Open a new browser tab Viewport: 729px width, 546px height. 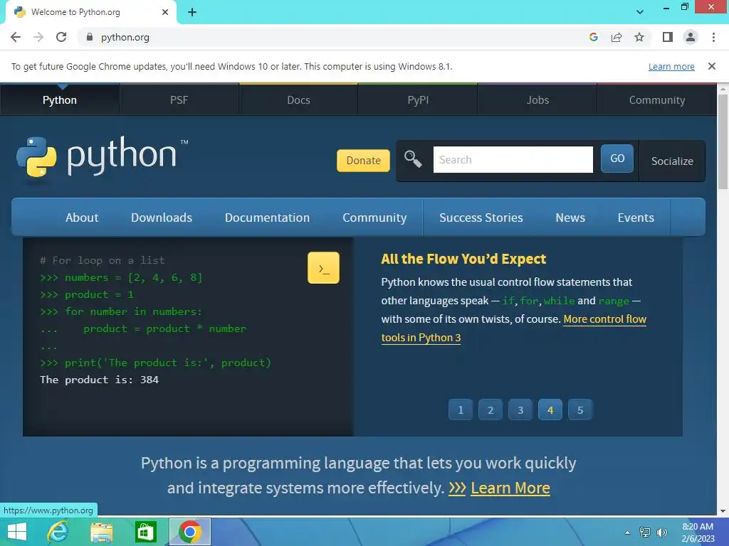point(192,12)
